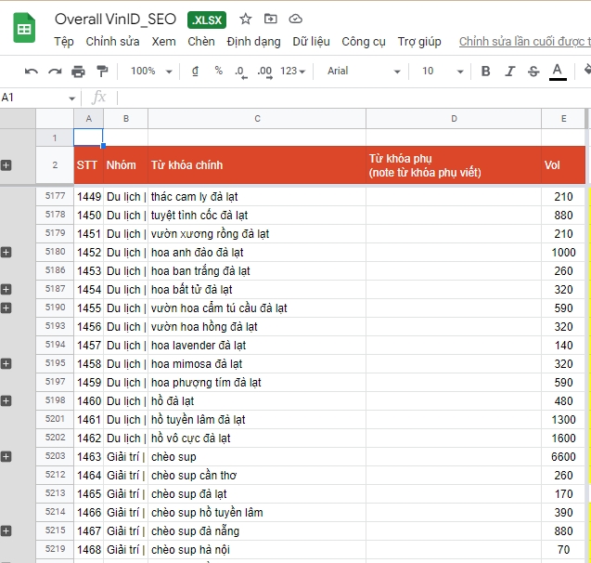This screenshot has width=591, height=563.
Task: Open the Định dạng menu
Action: 253,42
